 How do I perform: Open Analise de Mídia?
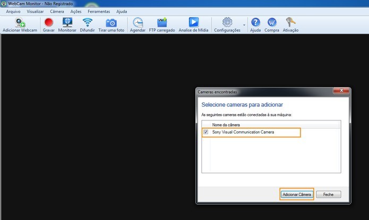pos(193,23)
